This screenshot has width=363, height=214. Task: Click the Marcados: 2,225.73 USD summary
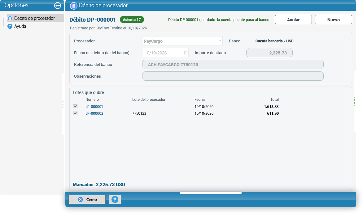(x=99, y=185)
